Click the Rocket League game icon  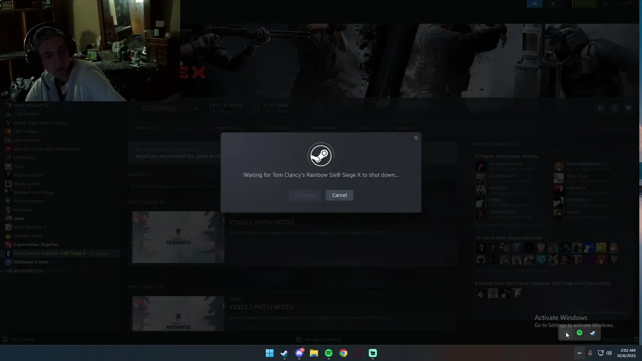click(9, 201)
